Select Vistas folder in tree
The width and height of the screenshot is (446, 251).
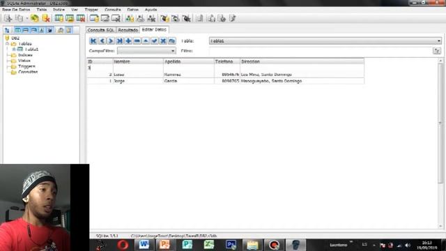pos(24,61)
